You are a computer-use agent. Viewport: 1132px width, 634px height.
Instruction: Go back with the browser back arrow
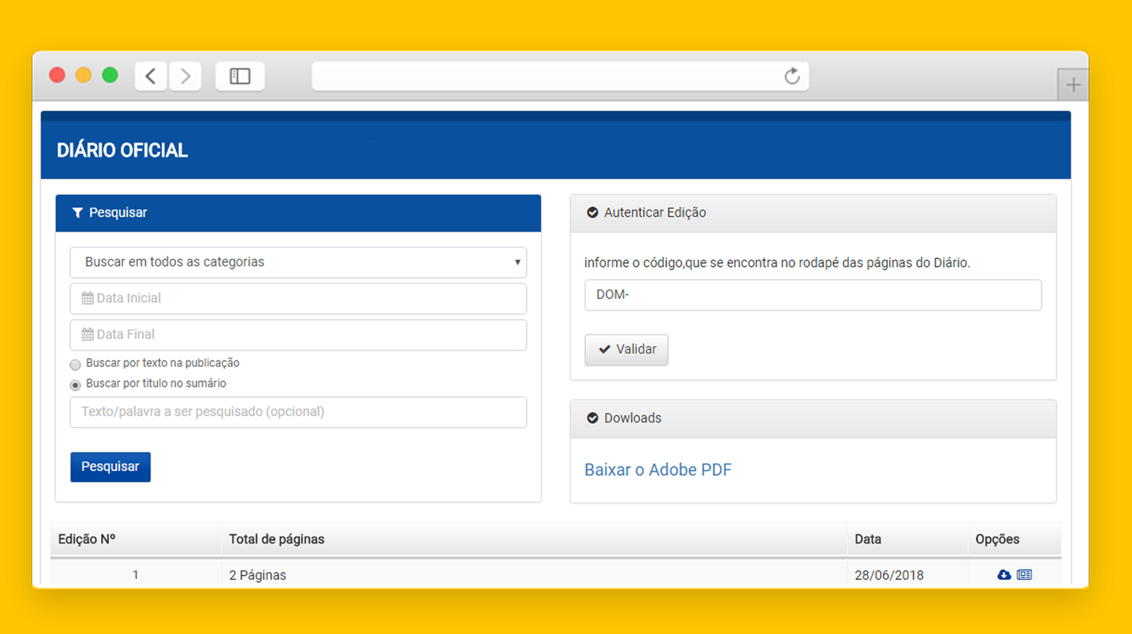point(151,76)
